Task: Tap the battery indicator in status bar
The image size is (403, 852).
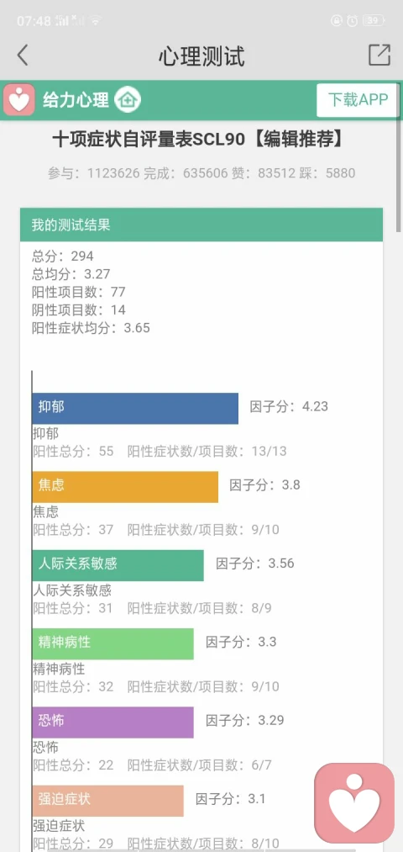Action: tap(374, 21)
